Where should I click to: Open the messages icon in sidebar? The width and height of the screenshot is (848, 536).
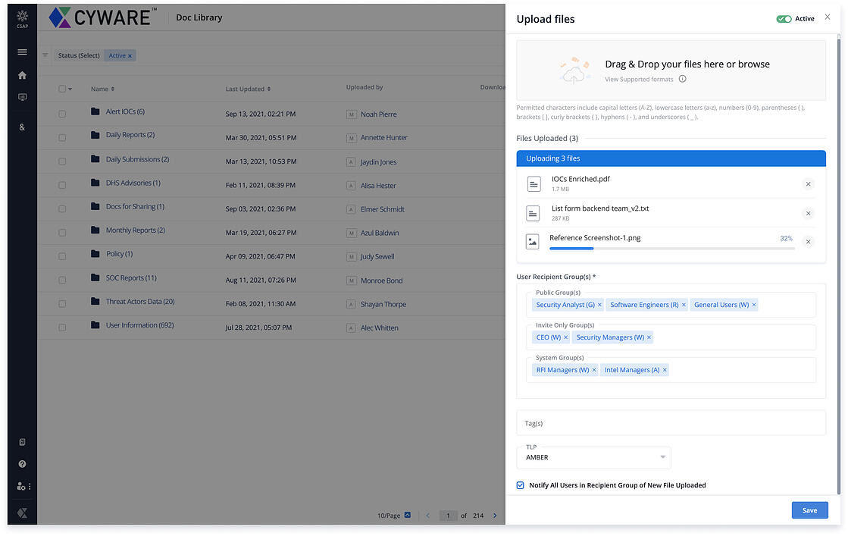tap(22, 98)
